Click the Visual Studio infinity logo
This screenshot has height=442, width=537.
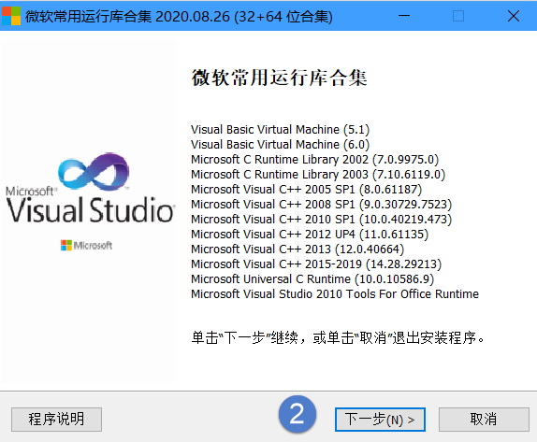94,171
